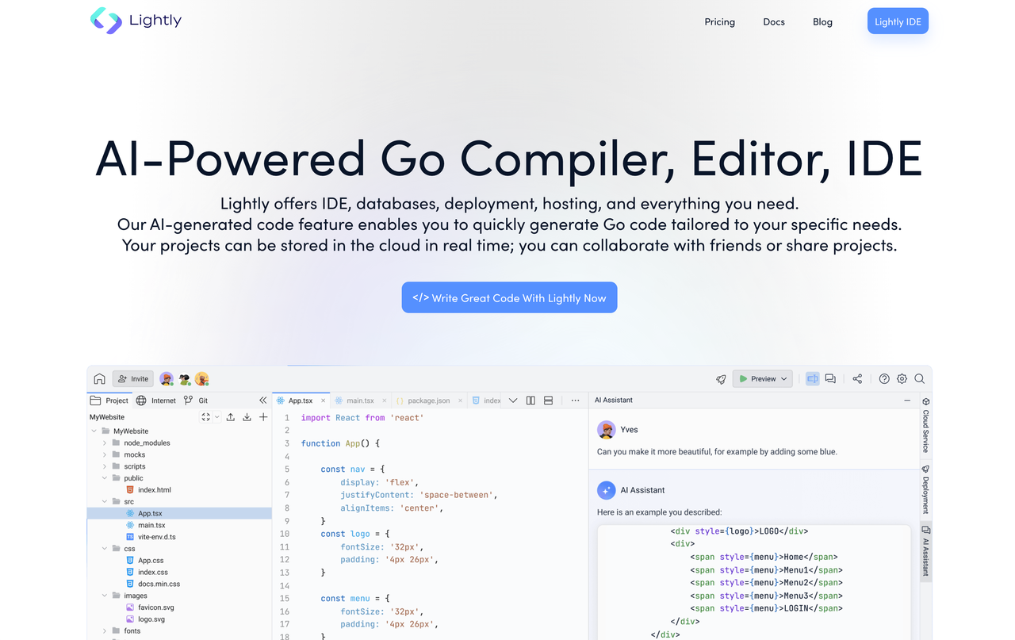Viewport: 1015px width, 640px height.
Task: Open App.css in the file tree
Action: (144, 561)
